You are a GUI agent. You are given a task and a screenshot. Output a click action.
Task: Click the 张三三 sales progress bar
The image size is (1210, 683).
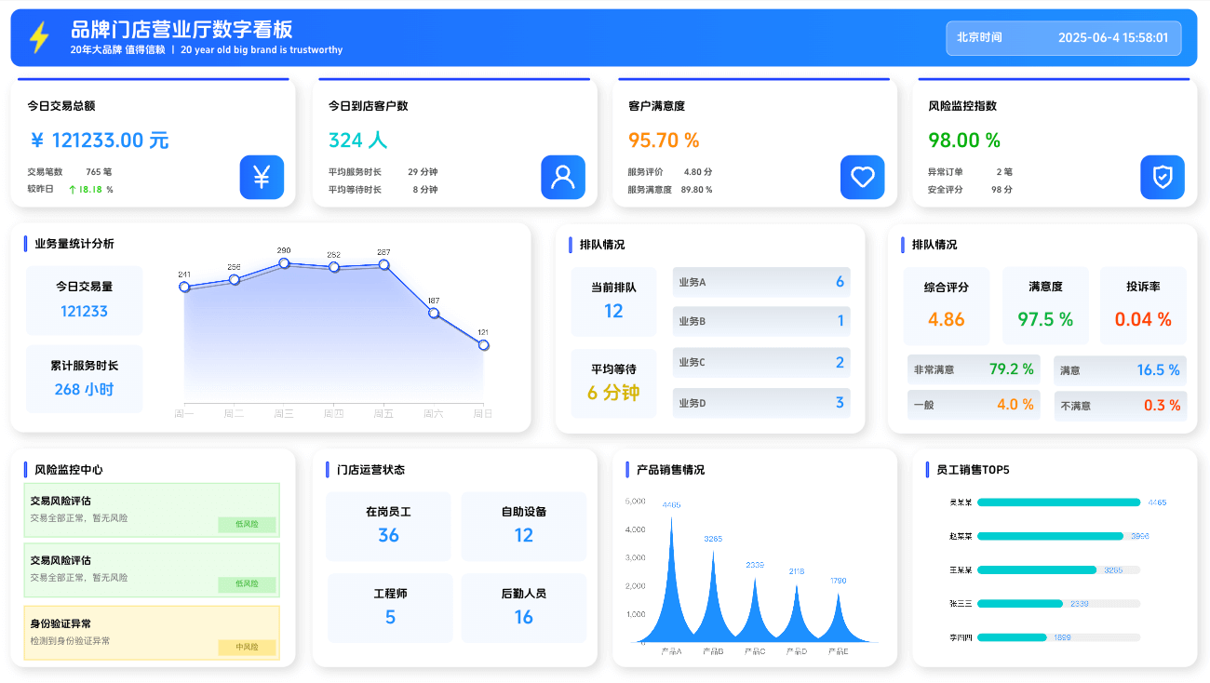point(1019,604)
